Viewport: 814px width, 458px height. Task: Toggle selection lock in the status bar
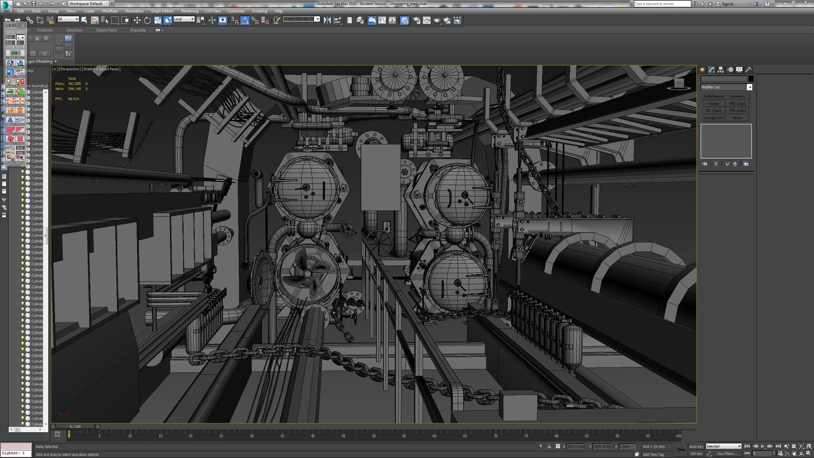click(x=550, y=446)
